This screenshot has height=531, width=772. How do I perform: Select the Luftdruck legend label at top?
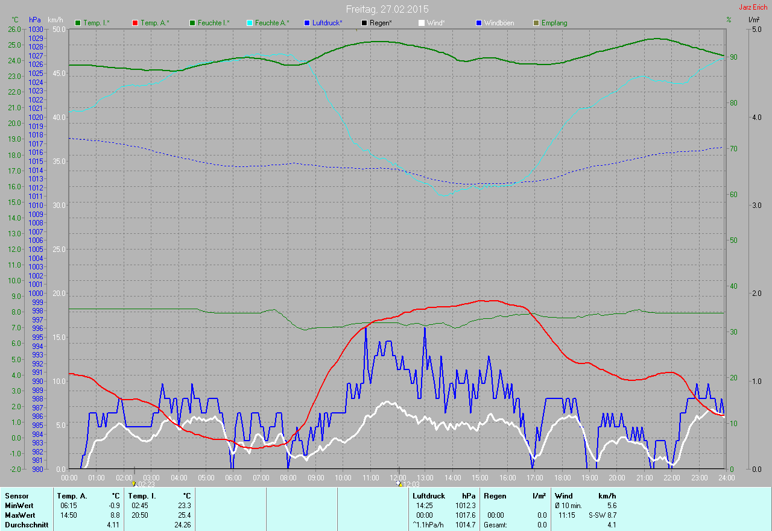coord(327,23)
